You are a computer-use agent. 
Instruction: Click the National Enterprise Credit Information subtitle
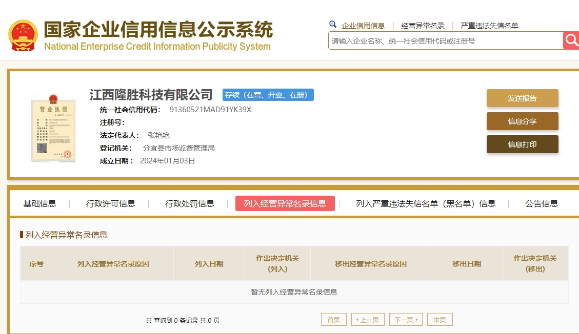tap(157, 47)
